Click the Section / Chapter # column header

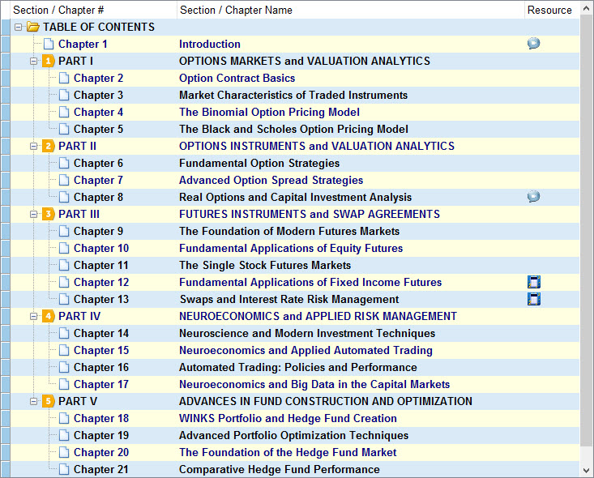click(58, 10)
